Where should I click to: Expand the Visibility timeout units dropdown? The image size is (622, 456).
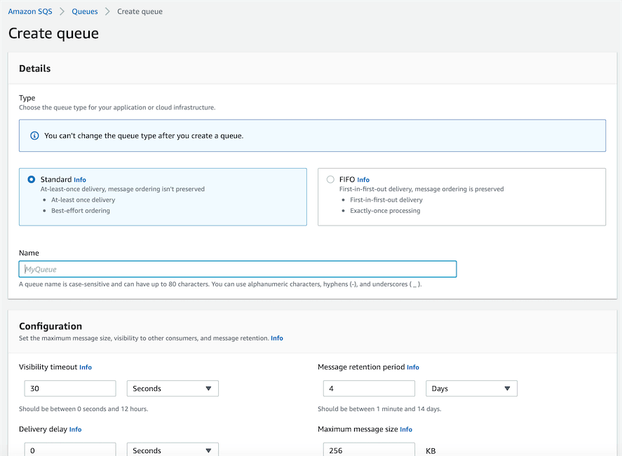173,389
